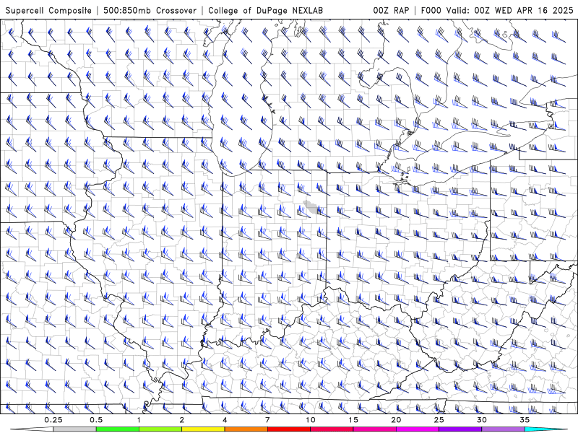
Task: Click the gray shaded supercell area in Indiana
Action: pyautogui.click(x=312, y=206)
